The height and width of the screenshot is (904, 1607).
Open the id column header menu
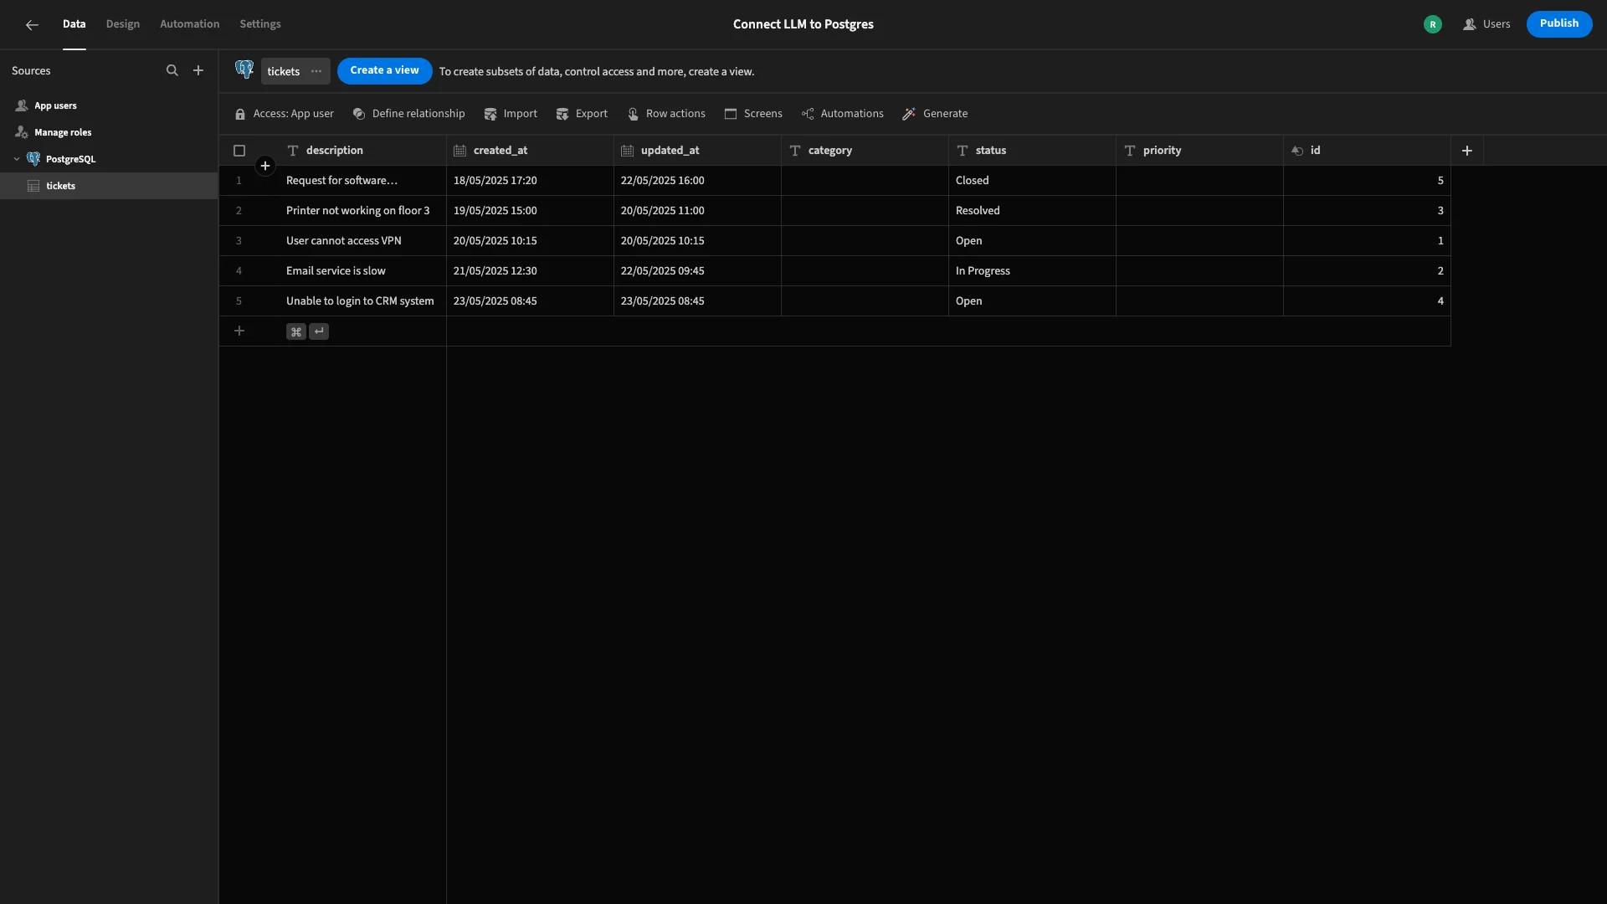click(x=1367, y=151)
